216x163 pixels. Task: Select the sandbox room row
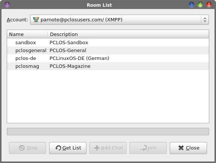click(x=108, y=43)
